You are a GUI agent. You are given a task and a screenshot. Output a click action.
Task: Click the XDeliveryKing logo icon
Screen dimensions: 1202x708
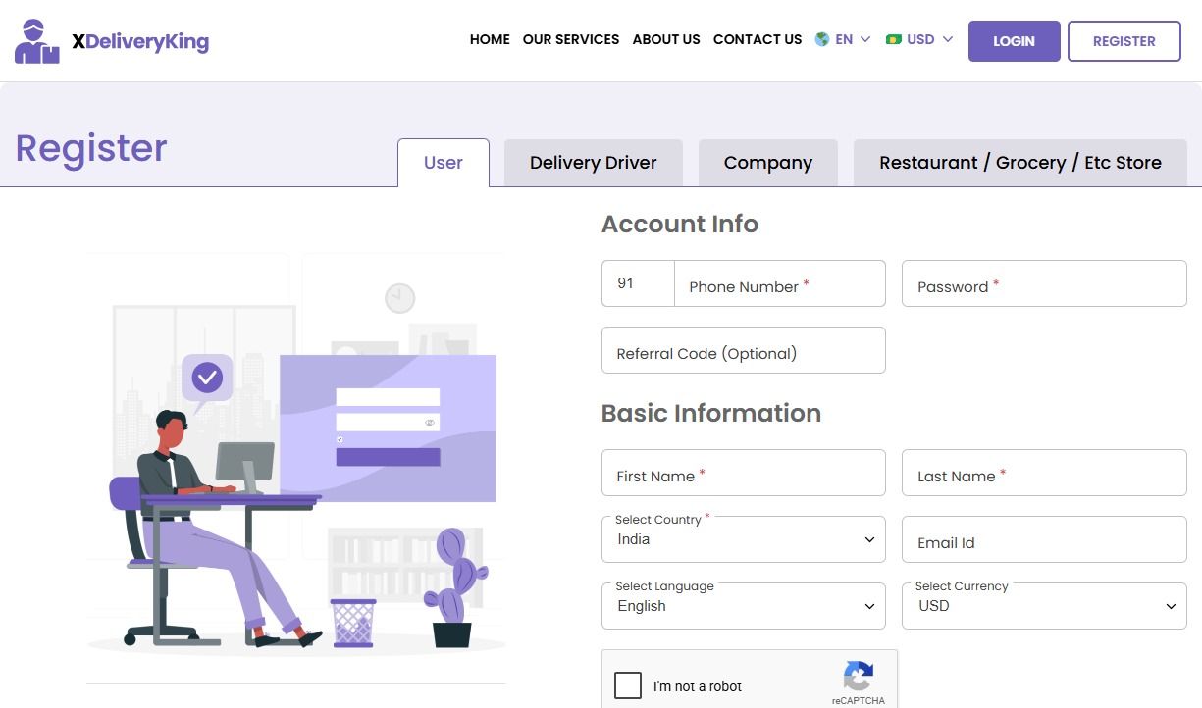click(x=35, y=39)
